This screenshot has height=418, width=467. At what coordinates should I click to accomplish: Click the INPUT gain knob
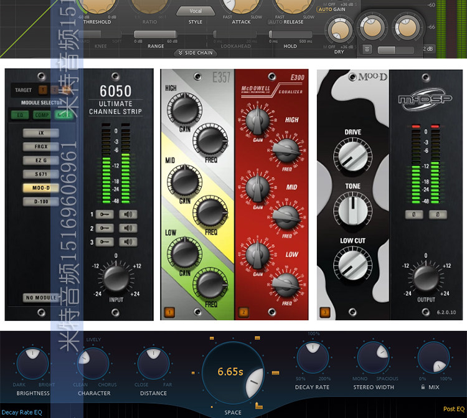pyautogui.click(x=116, y=278)
